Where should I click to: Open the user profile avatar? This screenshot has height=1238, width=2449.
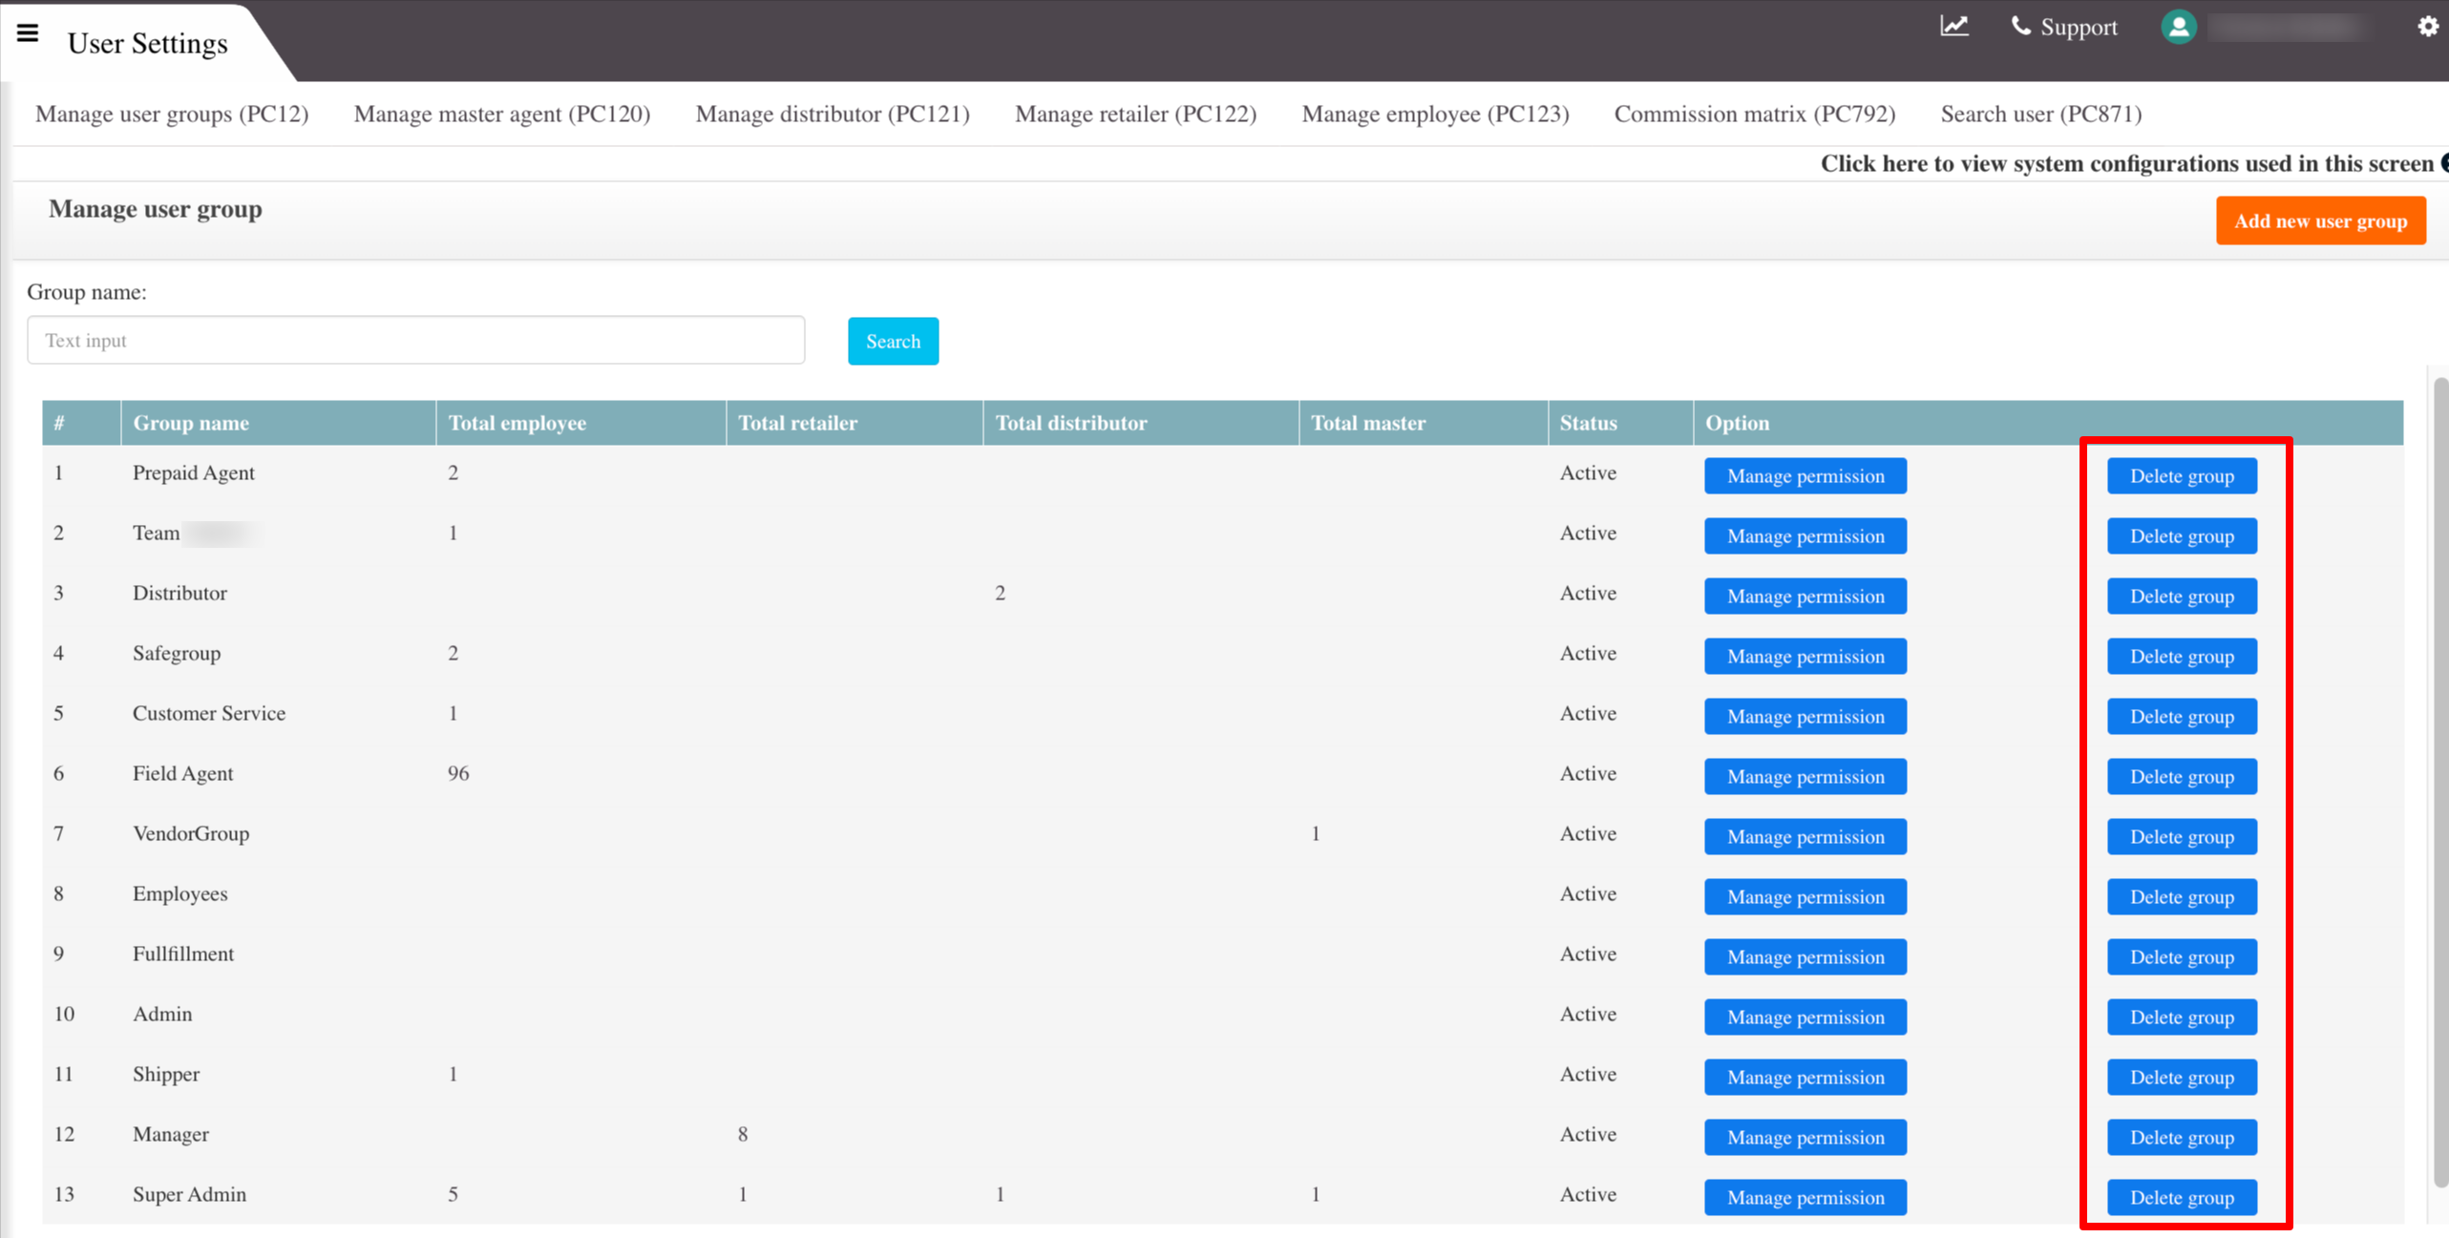pos(2178,27)
